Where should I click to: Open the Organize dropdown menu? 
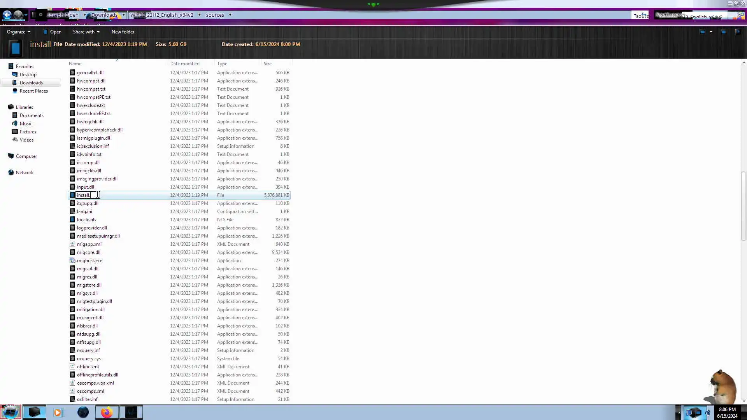pyautogui.click(x=18, y=32)
